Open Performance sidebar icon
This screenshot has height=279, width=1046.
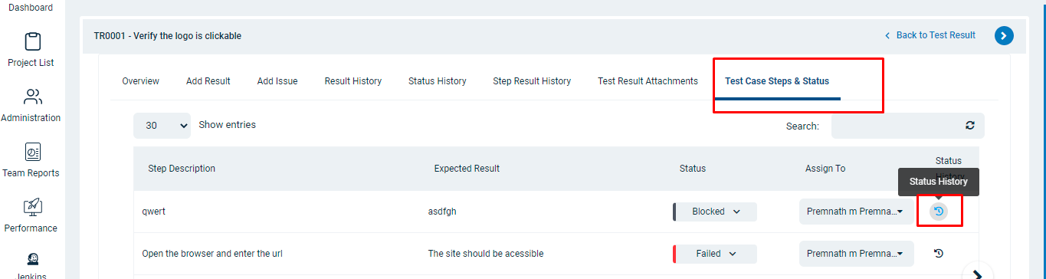tap(33, 207)
